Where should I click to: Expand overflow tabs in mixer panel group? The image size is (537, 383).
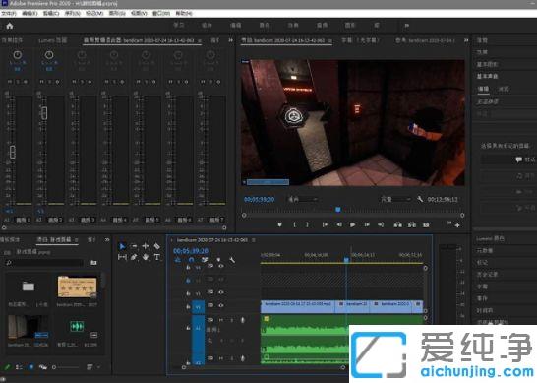231,40
